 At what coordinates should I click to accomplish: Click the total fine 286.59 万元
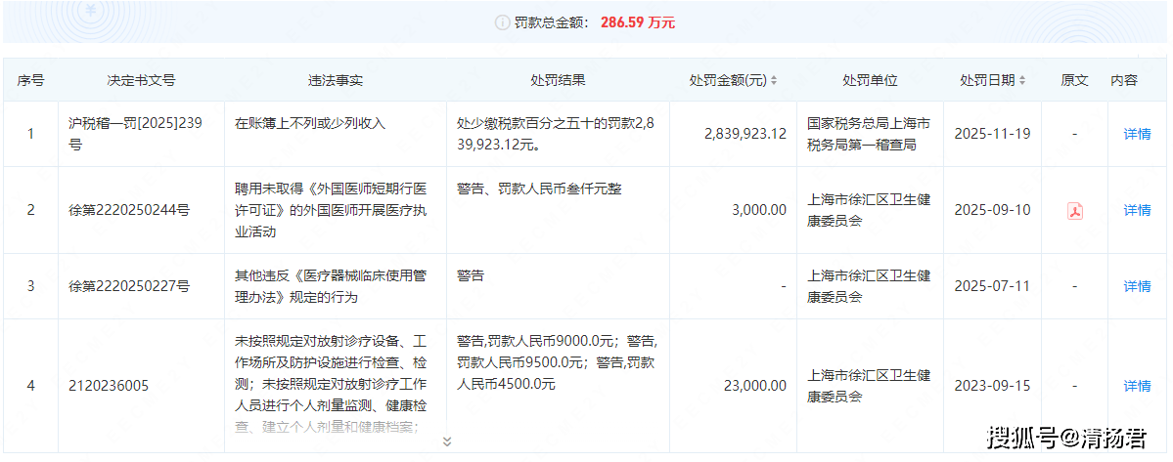pos(637,23)
